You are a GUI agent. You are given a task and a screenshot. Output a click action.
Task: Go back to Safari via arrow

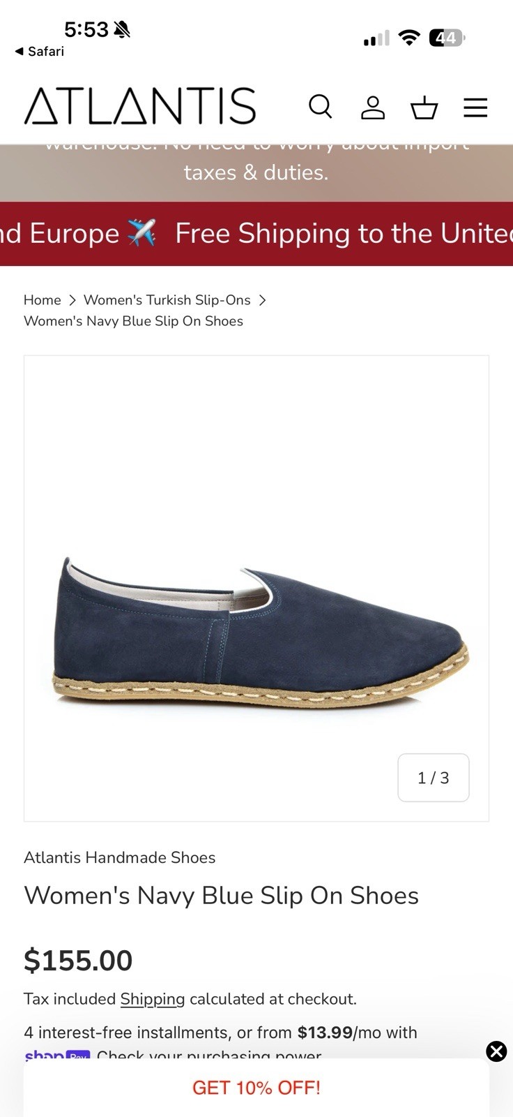(x=39, y=51)
